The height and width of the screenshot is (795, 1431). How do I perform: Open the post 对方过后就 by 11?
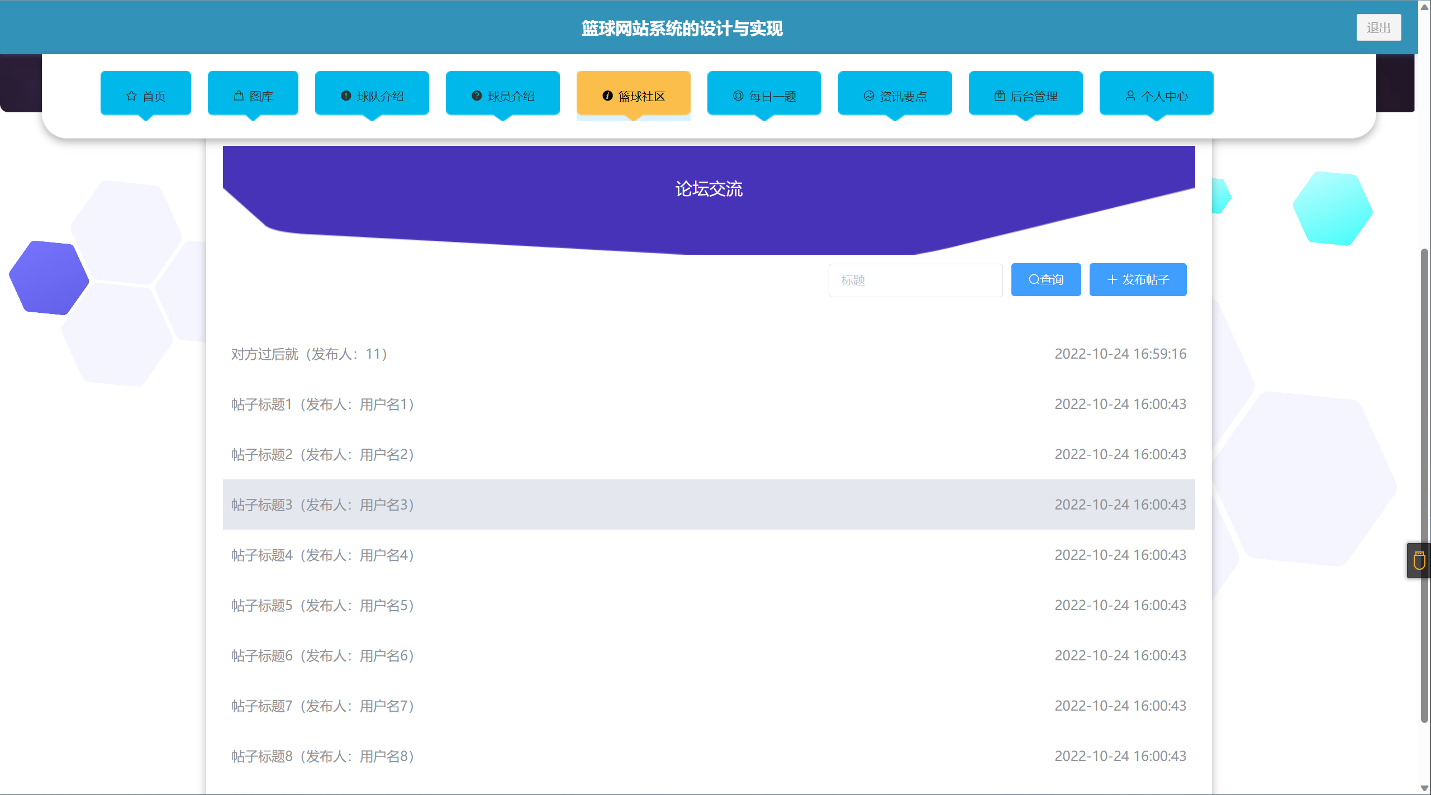709,354
